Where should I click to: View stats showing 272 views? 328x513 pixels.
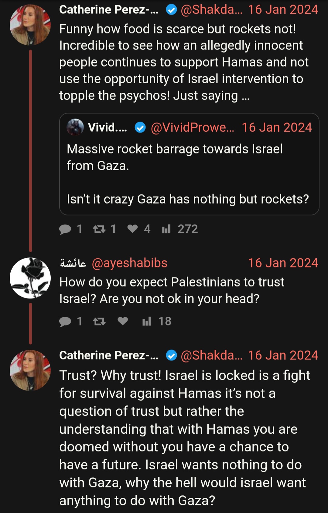click(x=180, y=229)
